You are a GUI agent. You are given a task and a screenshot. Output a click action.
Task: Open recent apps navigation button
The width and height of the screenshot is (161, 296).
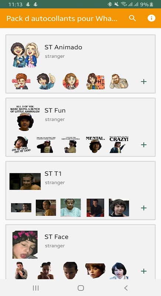coord(35,288)
